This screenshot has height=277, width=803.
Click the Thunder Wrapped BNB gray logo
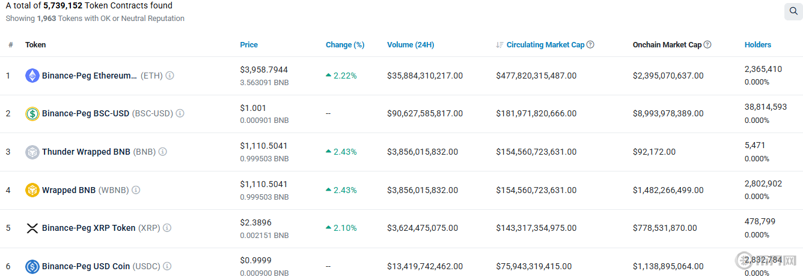pos(32,152)
